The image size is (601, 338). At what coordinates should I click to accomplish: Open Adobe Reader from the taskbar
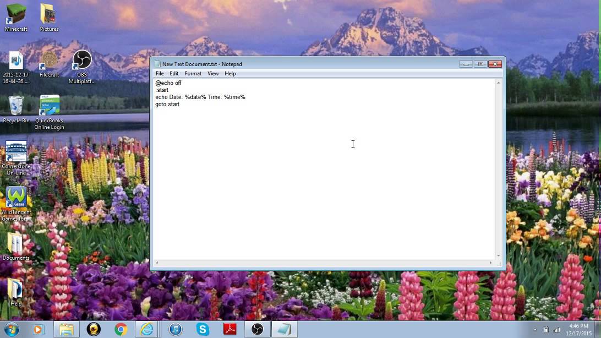pyautogui.click(x=230, y=330)
